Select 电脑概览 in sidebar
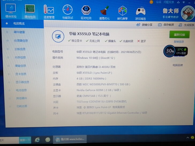Viewport: 195px width, 146px height. click(x=22, y=24)
